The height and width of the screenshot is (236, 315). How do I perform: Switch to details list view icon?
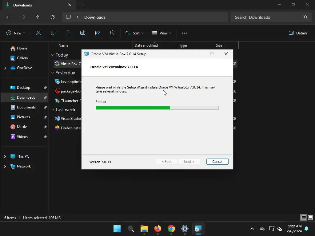[x=304, y=218]
